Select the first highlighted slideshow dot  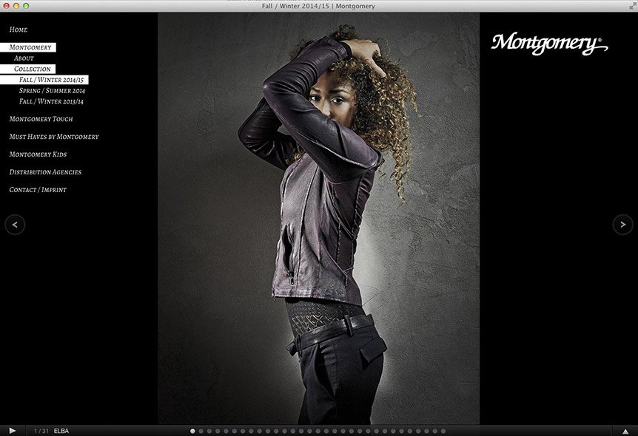coord(192,431)
